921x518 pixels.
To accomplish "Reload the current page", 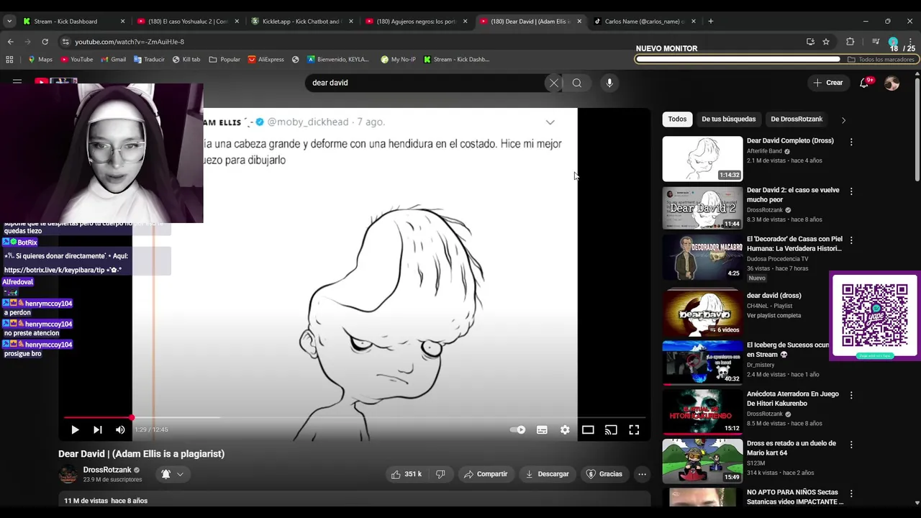I will [45, 42].
